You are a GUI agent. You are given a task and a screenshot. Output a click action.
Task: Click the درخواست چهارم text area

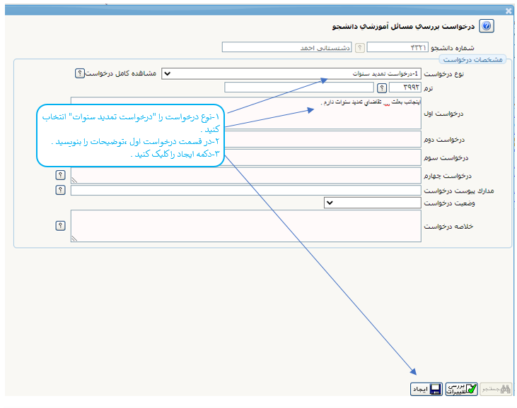pos(246,175)
